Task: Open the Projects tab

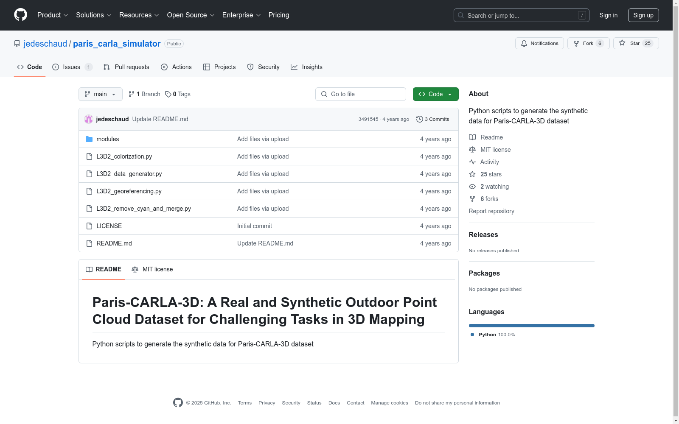Action: pyautogui.click(x=219, y=67)
